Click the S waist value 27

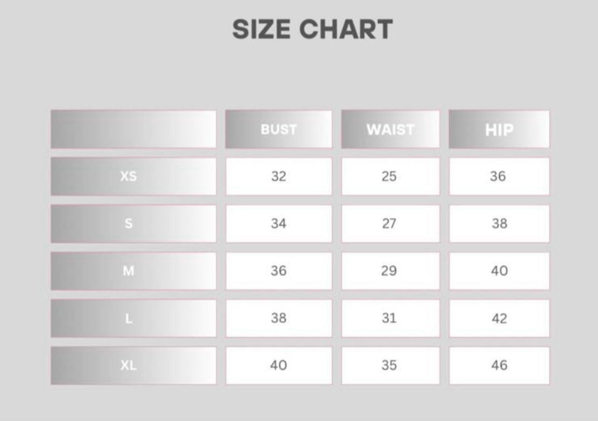pos(389,224)
